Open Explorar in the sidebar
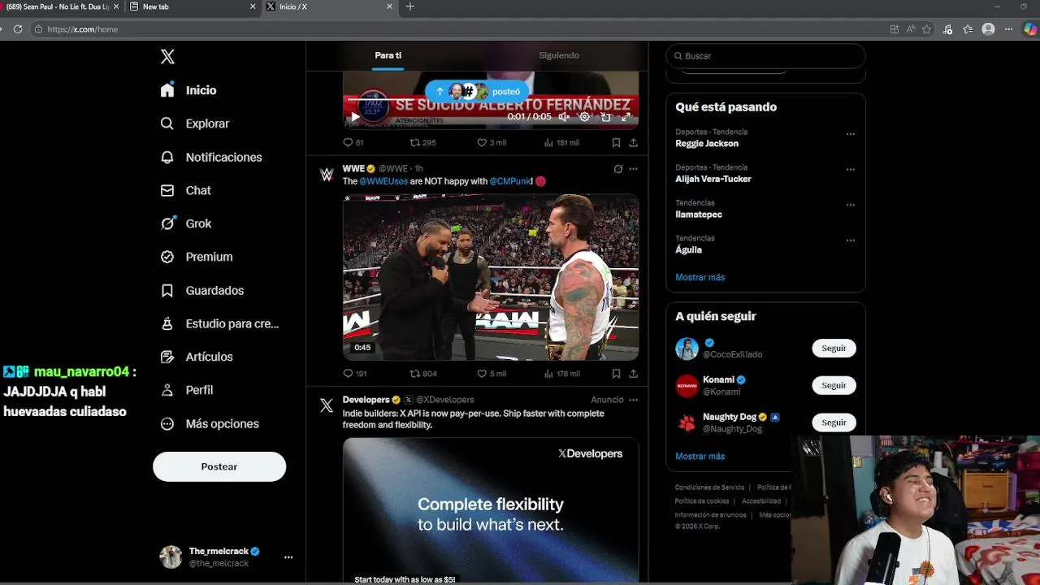Screen dimensions: 1040x585 195,123
